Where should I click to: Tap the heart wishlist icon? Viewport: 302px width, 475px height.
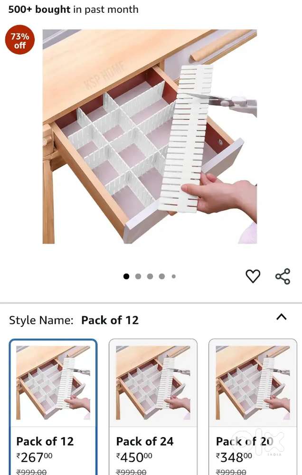[253, 276]
